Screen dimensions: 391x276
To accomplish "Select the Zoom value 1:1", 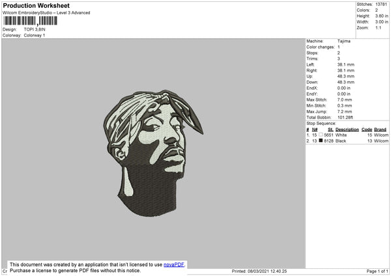I will coord(378,28).
